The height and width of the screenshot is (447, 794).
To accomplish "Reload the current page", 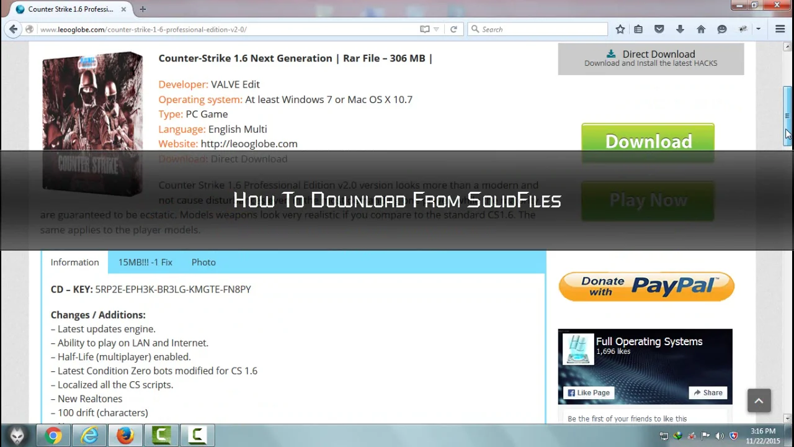I will (x=453, y=29).
